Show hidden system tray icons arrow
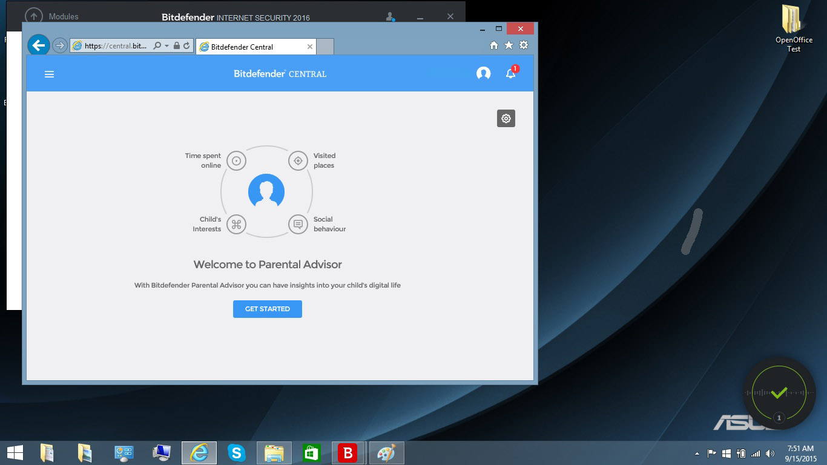 click(697, 453)
